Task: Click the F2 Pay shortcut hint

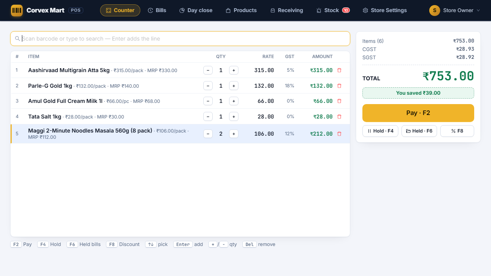Action: click(x=21, y=244)
